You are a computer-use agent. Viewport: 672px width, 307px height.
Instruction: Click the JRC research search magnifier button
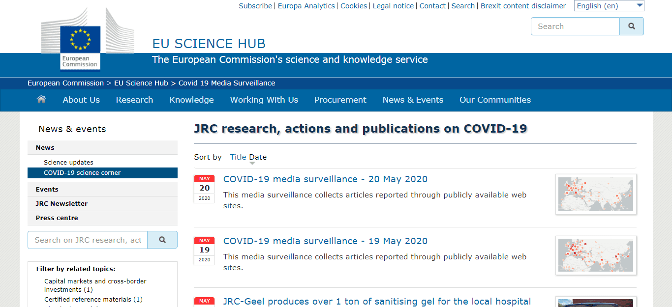tap(162, 240)
